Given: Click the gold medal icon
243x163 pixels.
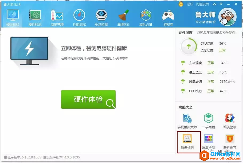Looking at the screenshot, I should 181,4.
